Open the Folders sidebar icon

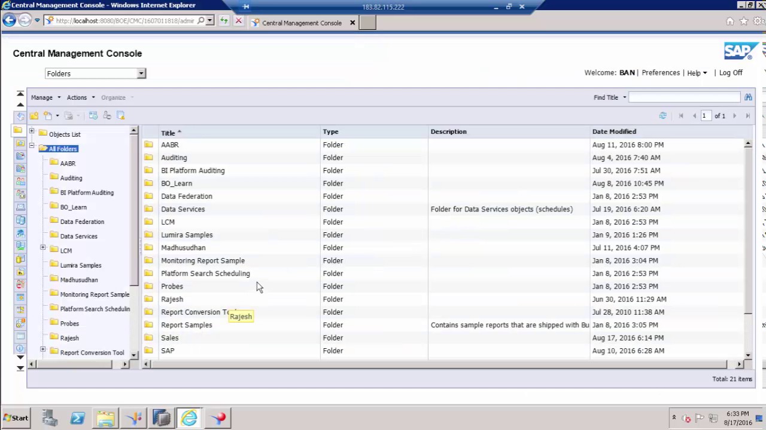(x=18, y=130)
